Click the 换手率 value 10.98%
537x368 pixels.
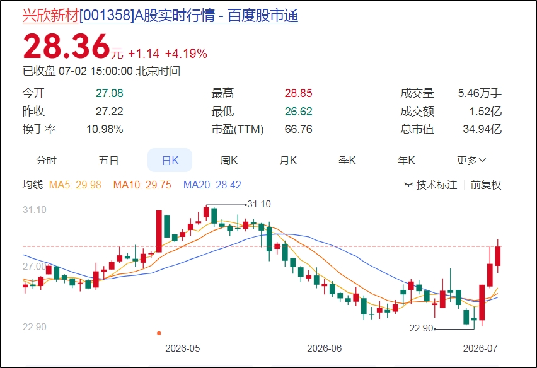(105, 129)
